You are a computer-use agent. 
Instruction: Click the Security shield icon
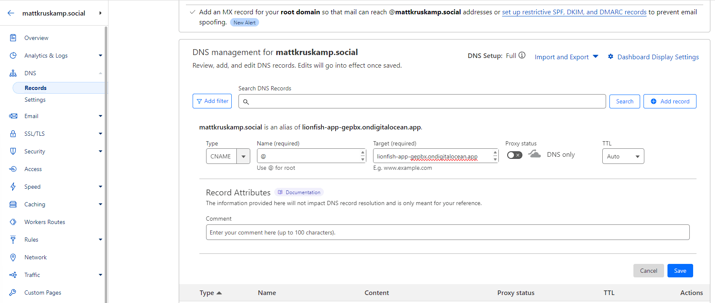click(13, 151)
